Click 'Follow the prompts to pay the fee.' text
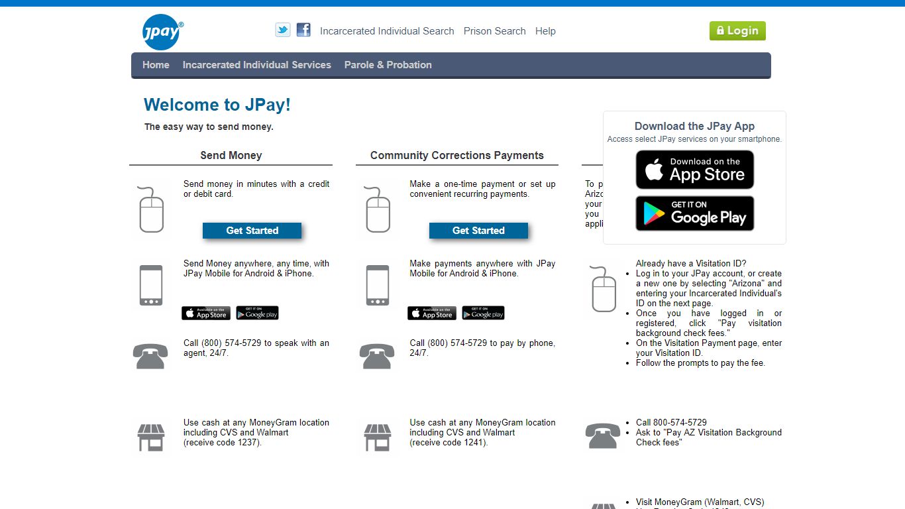The image size is (905, 509). 700,363
